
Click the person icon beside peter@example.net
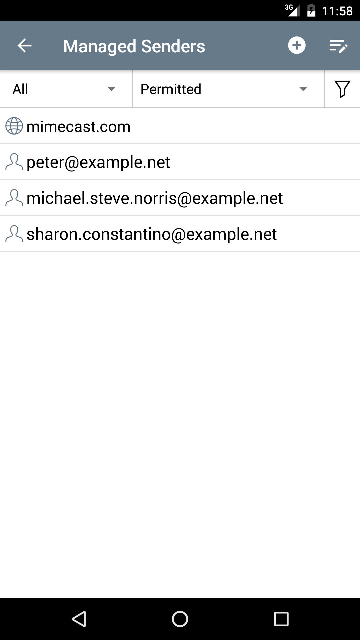click(14, 162)
